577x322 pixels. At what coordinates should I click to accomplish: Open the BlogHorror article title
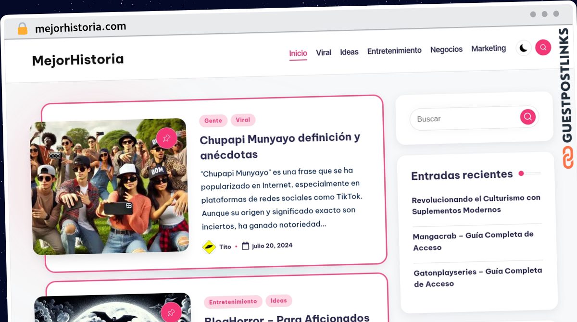(x=287, y=318)
